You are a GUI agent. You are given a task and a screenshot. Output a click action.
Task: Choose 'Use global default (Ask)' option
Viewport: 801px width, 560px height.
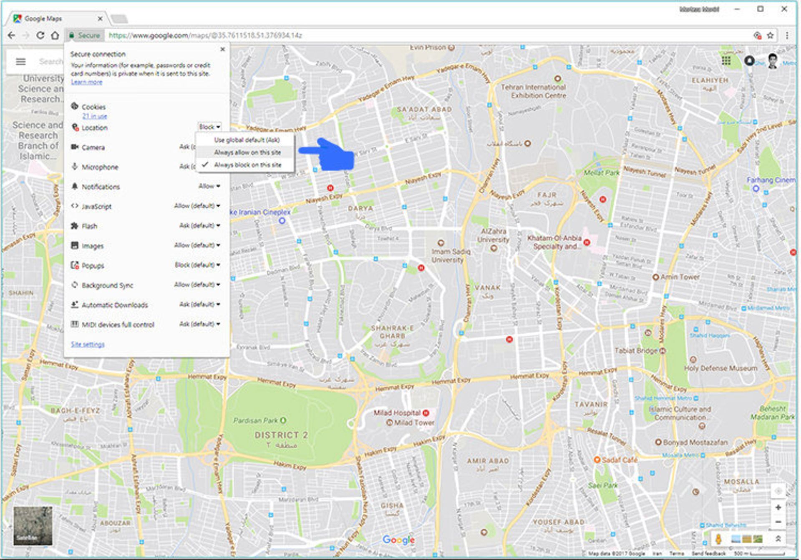[x=245, y=140]
